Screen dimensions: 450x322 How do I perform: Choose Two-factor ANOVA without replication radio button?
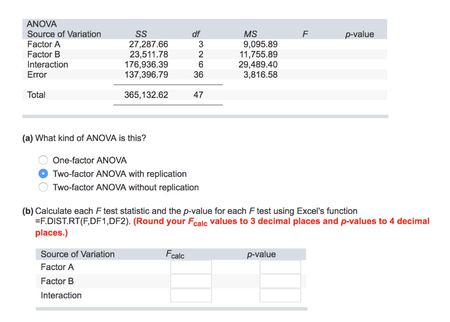[43, 187]
